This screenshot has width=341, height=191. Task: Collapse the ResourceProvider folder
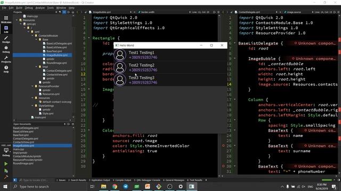[33, 86]
